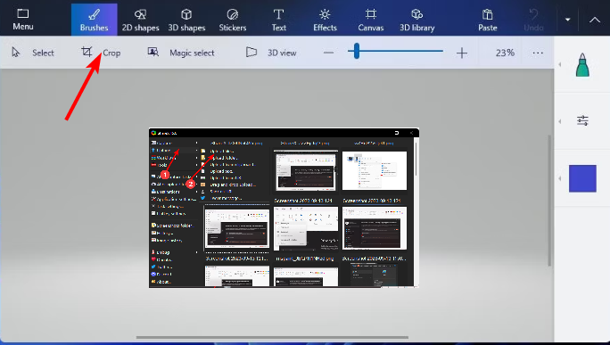
Task: Open the Paint 3D Menu
Action: click(23, 20)
